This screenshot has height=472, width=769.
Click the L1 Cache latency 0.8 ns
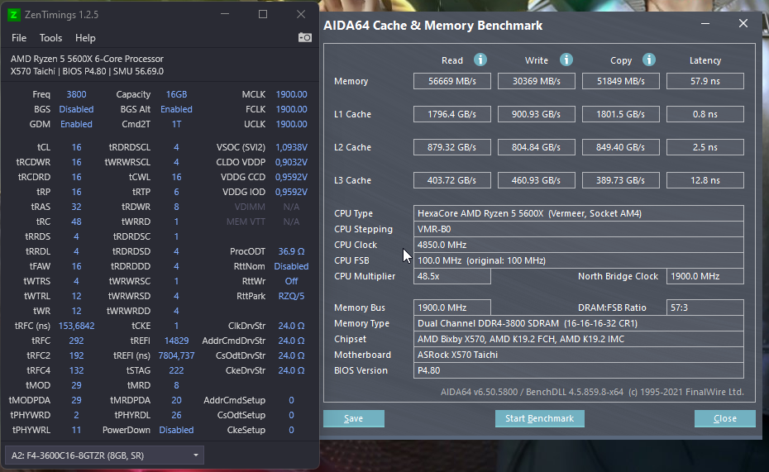tap(705, 114)
